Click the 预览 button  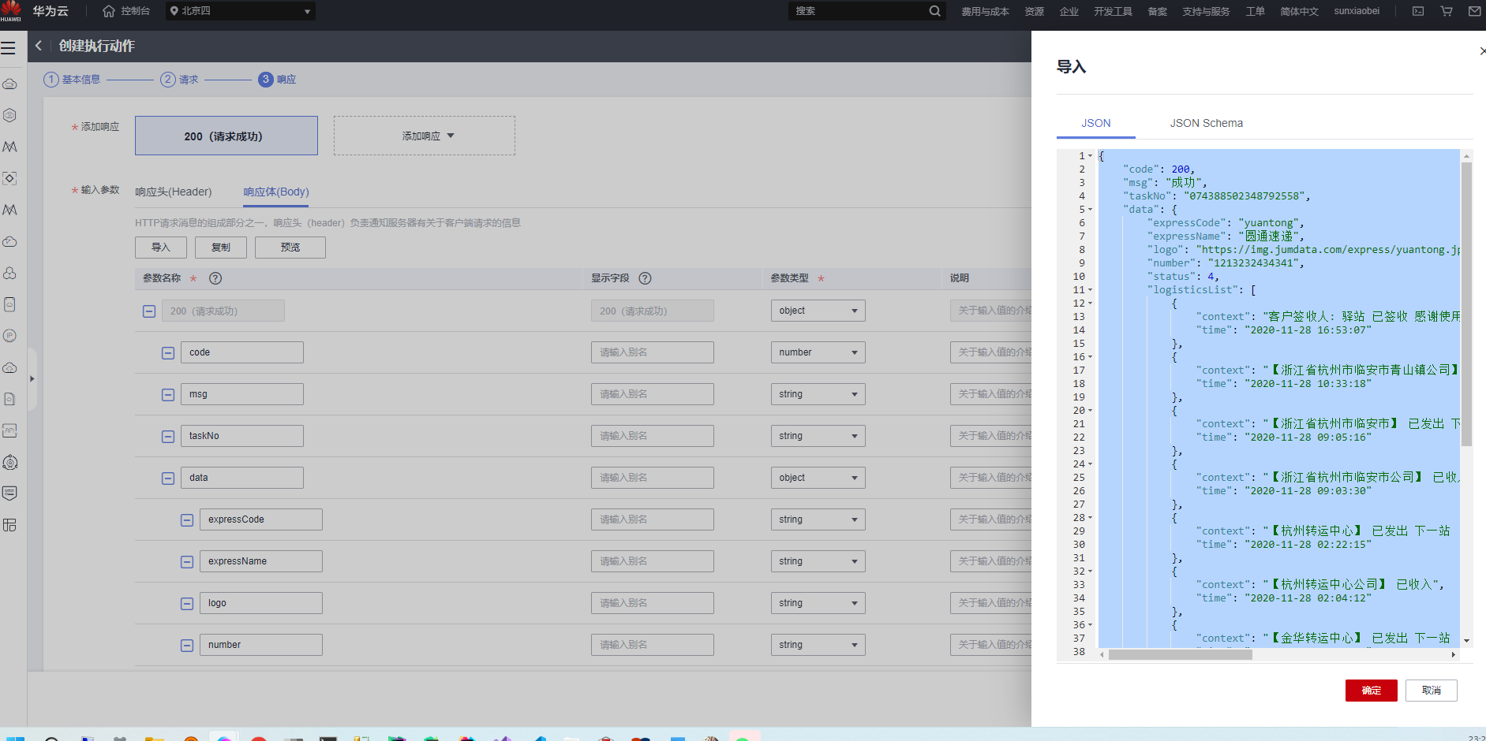tap(290, 248)
